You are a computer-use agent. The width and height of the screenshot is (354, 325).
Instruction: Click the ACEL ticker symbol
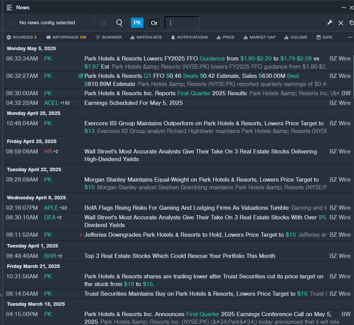tap(51, 103)
